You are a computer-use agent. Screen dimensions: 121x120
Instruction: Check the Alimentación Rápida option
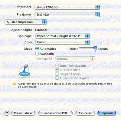57,78
